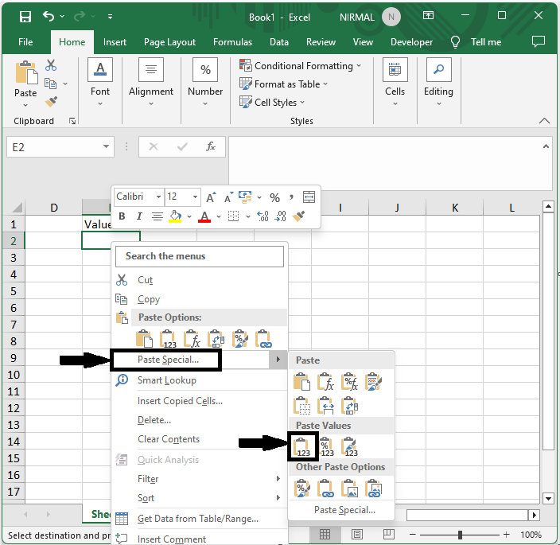The image size is (560, 545).
Task: Toggle Italic in the mini toolbar
Action: (x=139, y=216)
